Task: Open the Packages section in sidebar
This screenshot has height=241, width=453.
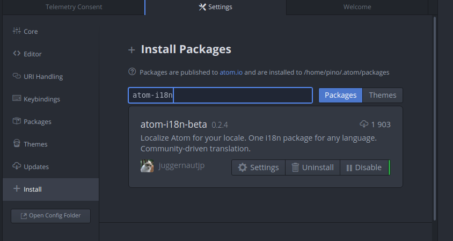Action: [51, 122]
